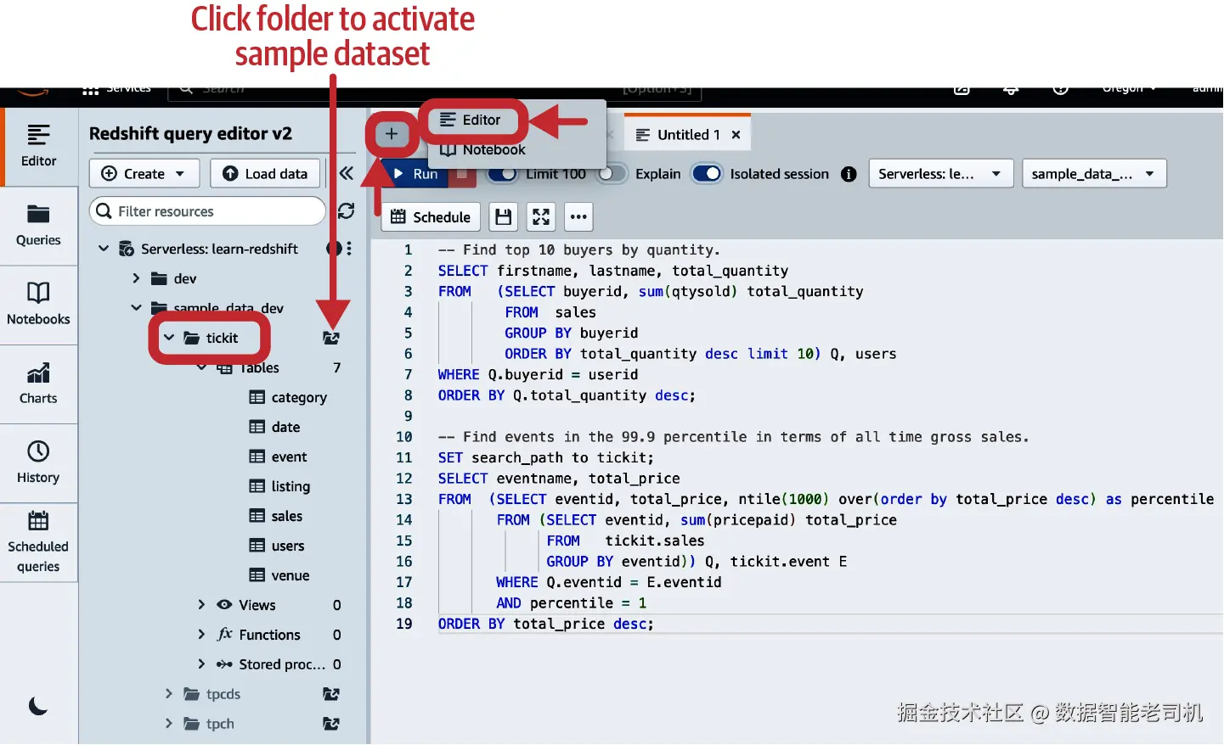Open the History sidebar section

[x=38, y=463]
